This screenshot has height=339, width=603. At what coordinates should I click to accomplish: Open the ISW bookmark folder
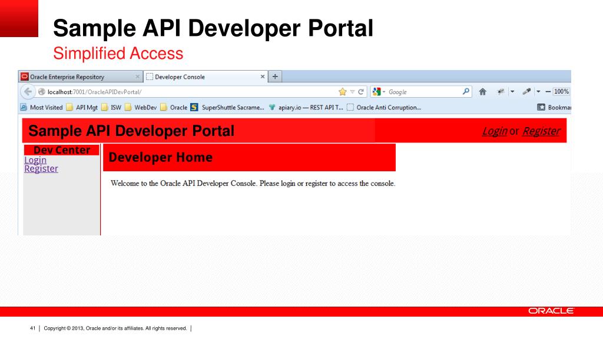[111, 107]
